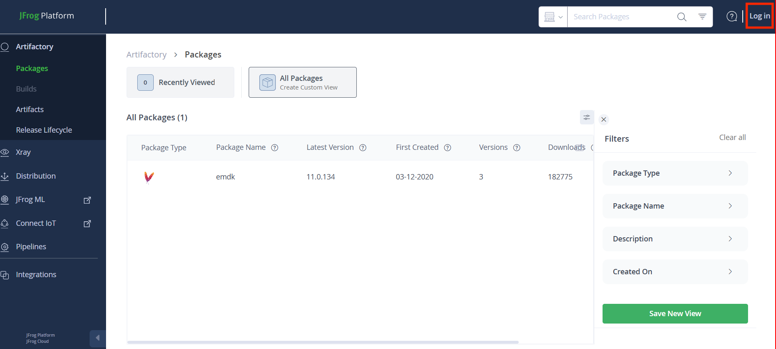Open the Xray section
This screenshot has width=776, height=349.
pyautogui.click(x=23, y=152)
